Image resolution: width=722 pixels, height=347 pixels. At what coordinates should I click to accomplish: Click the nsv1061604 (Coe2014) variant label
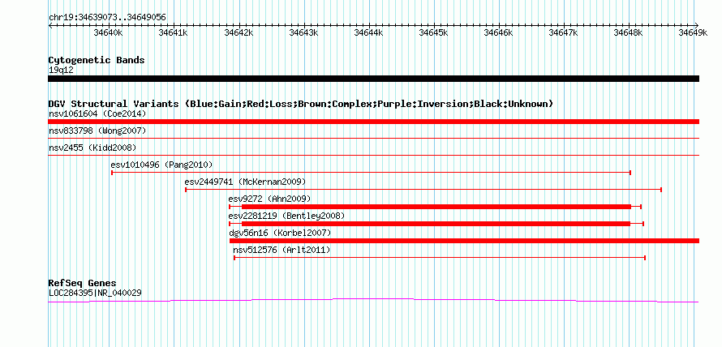point(97,114)
